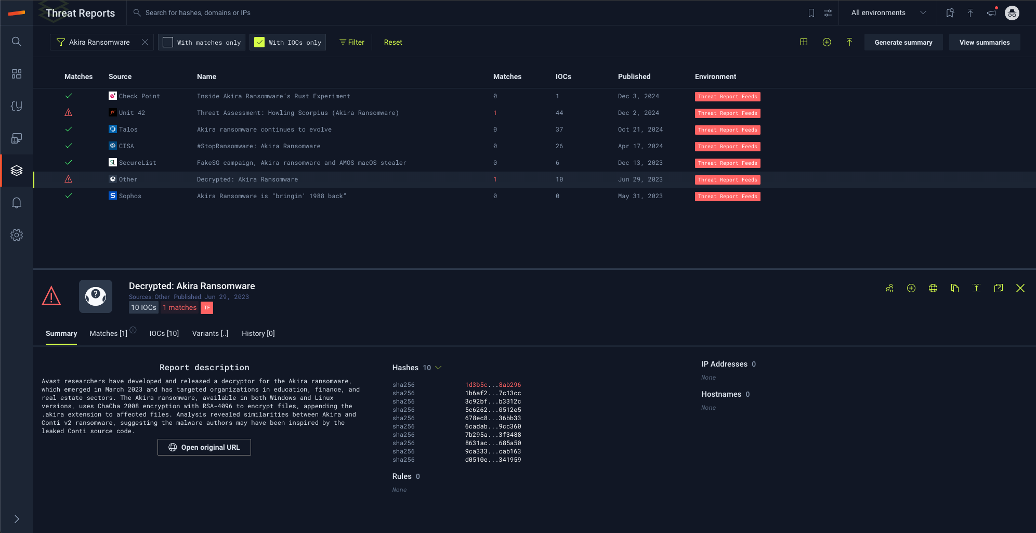Click the Akira Ransomware filter chip
This screenshot has width=1036, height=533.
[99, 42]
